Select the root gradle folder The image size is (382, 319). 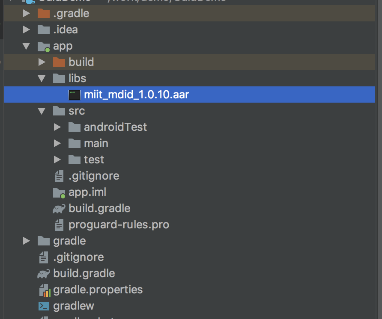click(x=69, y=241)
